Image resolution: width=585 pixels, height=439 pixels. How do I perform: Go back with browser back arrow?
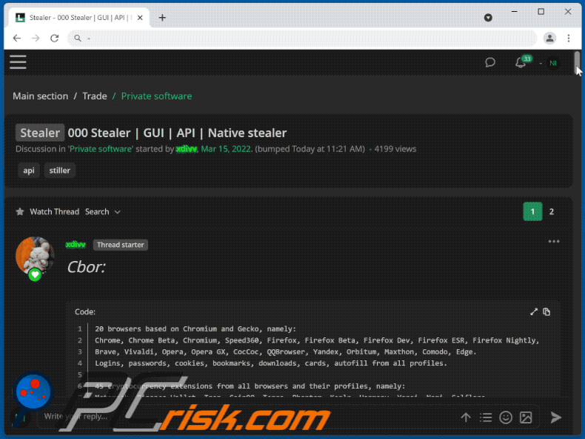tap(17, 38)
